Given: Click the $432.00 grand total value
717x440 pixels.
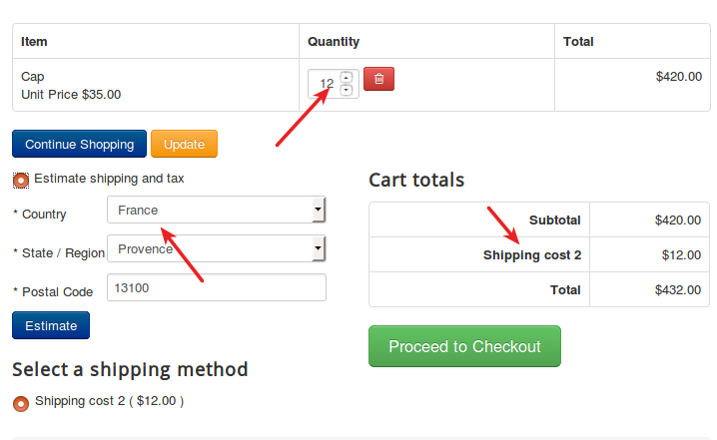Looking at the screenshot, I should [677, 289].
